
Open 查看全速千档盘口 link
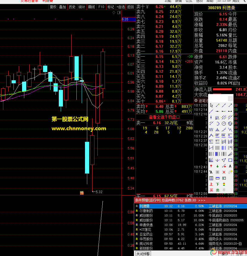(x=164, y=117)
